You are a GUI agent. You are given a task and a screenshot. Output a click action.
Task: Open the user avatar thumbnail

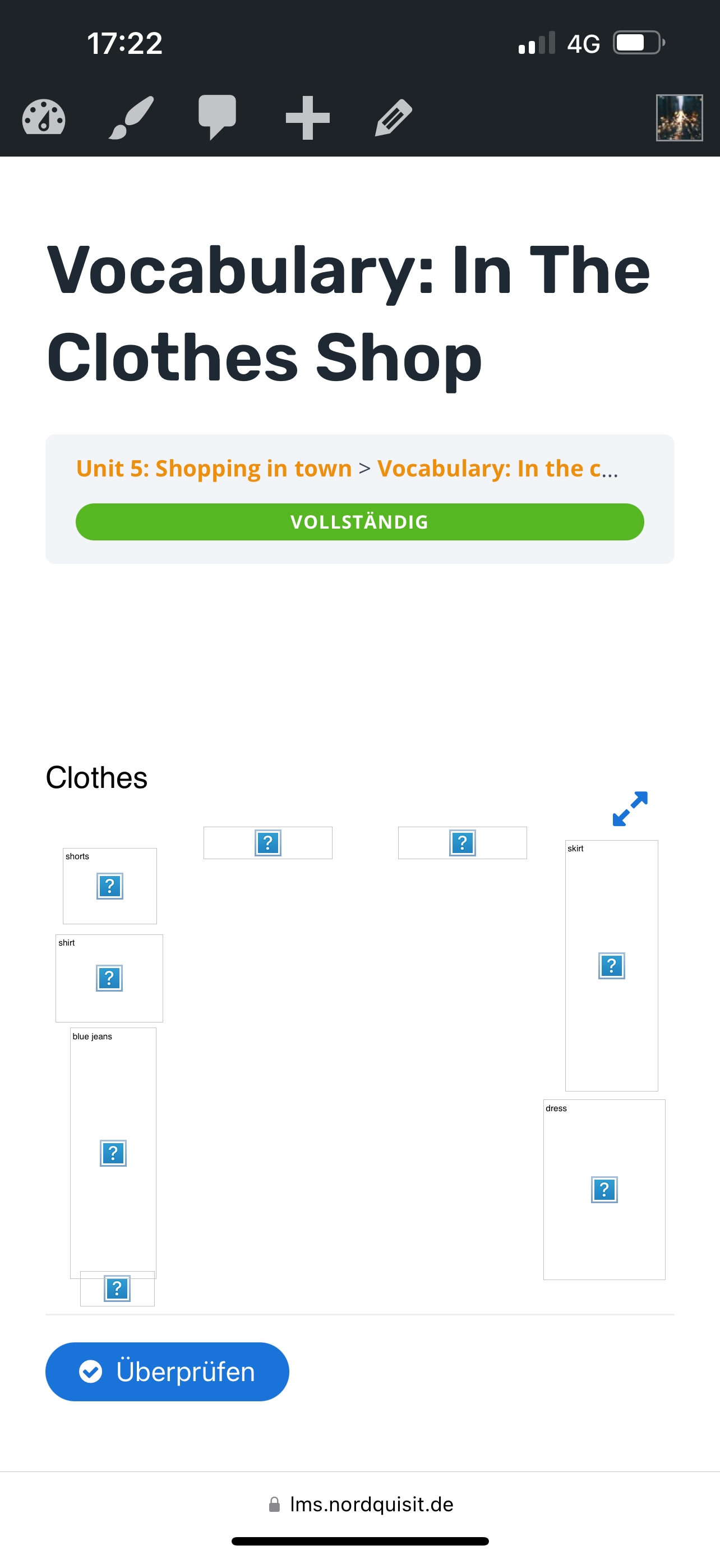pos(679,117)
